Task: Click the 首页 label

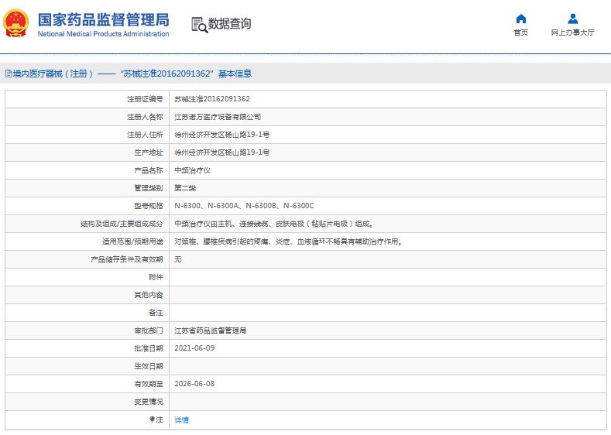Action: tap(521, 33)
